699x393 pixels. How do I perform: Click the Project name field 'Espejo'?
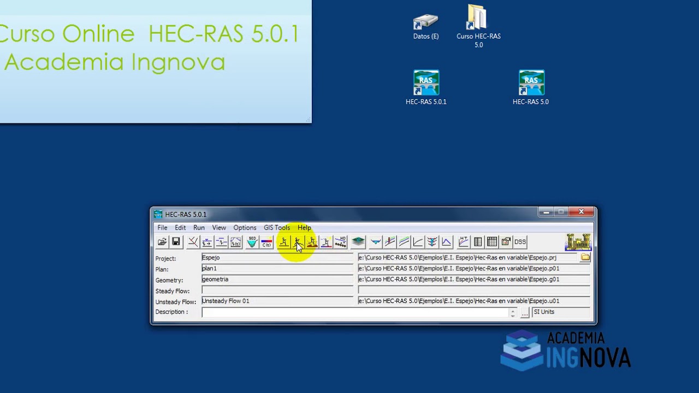(x=277, y=258)
